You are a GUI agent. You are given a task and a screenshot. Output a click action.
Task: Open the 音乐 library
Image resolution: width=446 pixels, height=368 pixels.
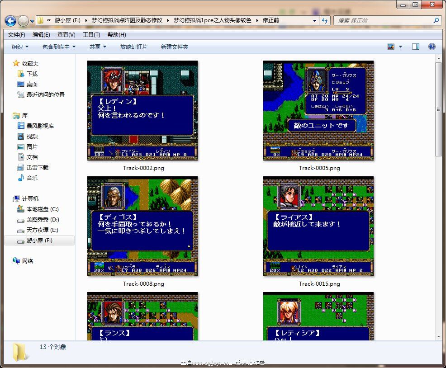32,178
